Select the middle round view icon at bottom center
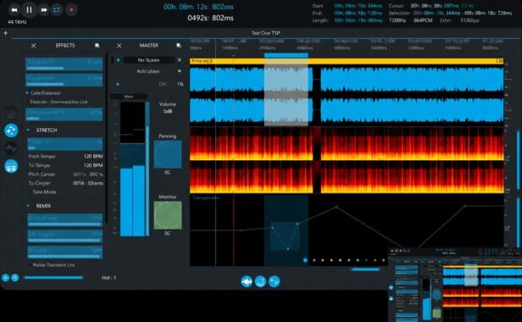The image size is (522, 322). click(260, 281)
